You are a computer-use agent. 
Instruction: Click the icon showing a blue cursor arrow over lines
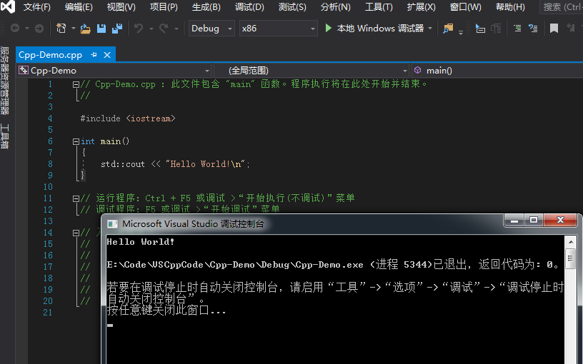click(480, 29)
